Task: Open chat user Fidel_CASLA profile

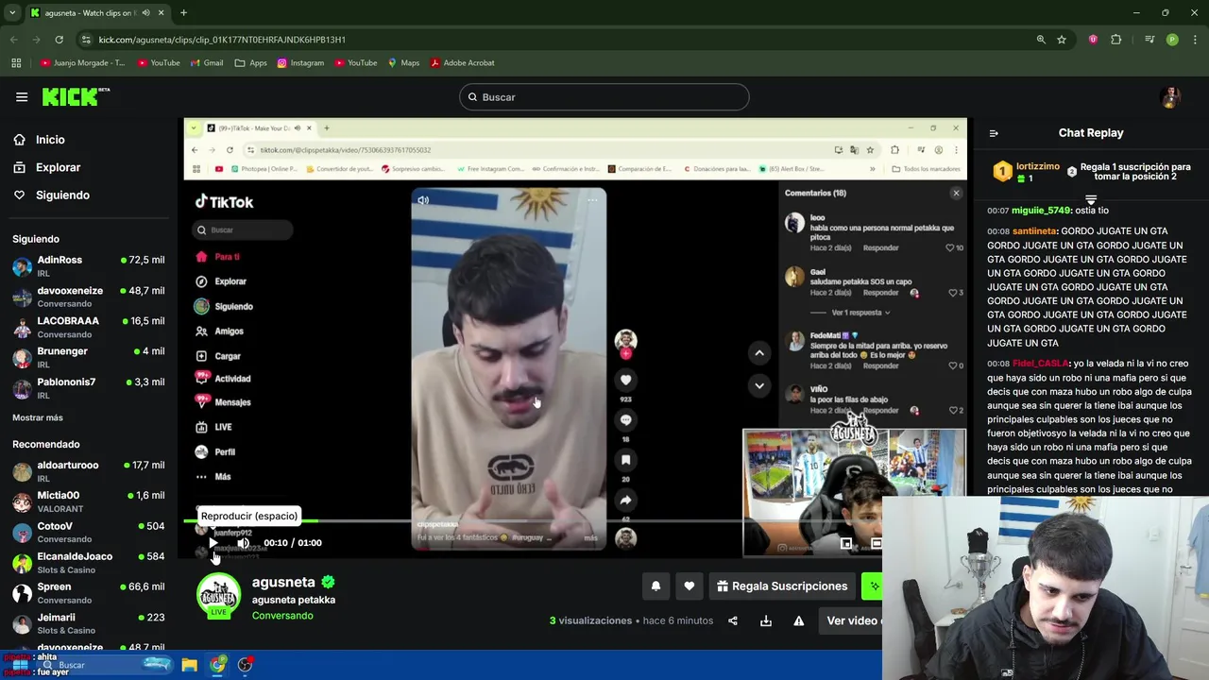Action: 1040,364
